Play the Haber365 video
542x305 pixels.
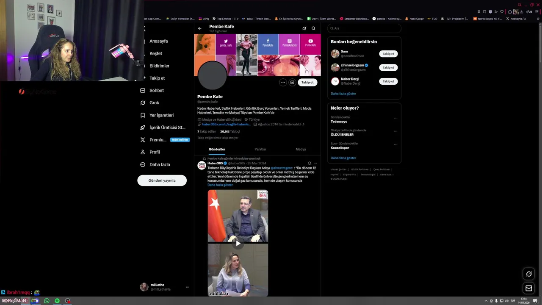238,243
